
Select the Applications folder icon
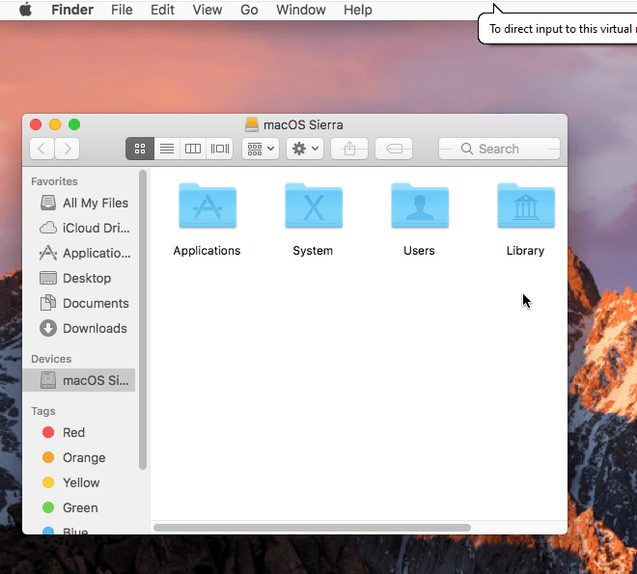coord(208,205)
